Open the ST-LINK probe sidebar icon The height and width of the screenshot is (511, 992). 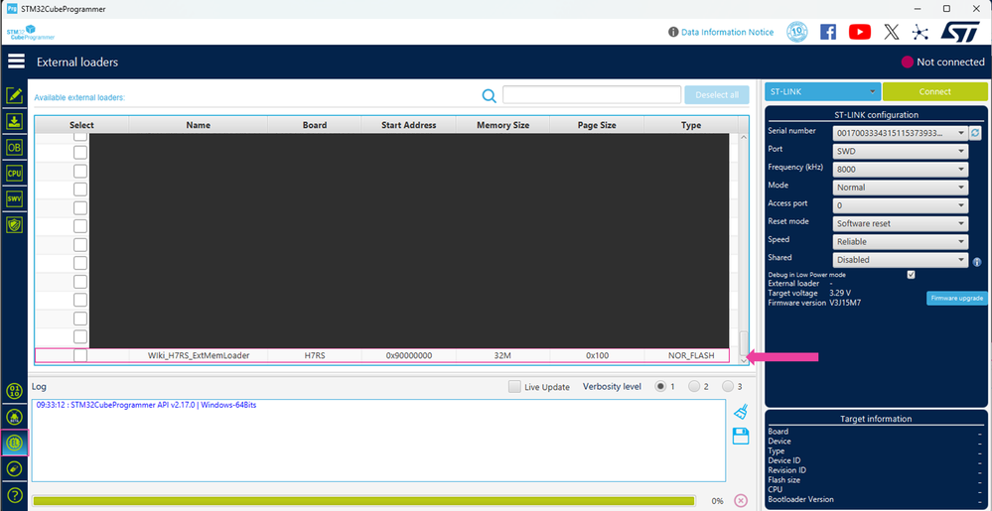tap(14, 469)
